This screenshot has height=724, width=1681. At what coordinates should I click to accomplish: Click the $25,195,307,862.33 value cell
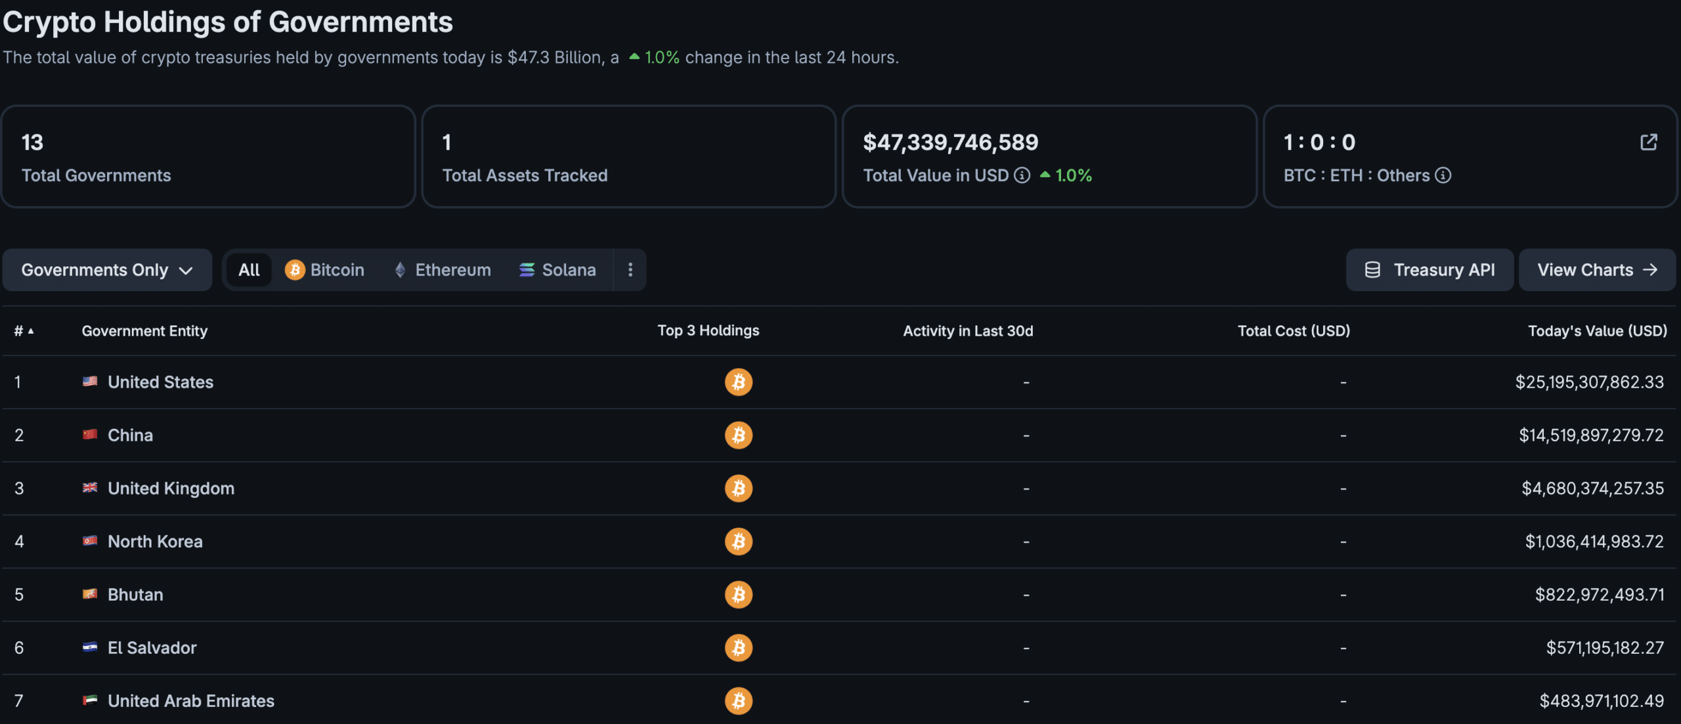pos(1589,382)
